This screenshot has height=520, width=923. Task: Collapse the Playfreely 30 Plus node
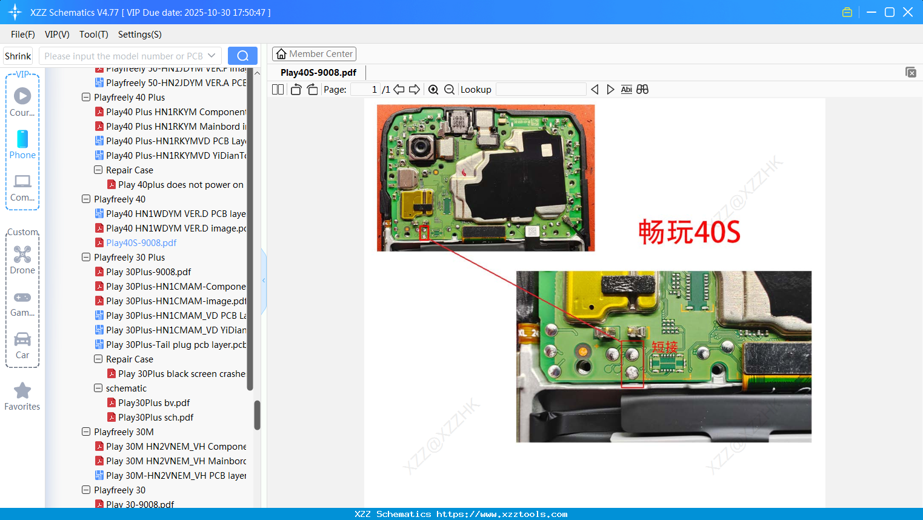point(86,257)
